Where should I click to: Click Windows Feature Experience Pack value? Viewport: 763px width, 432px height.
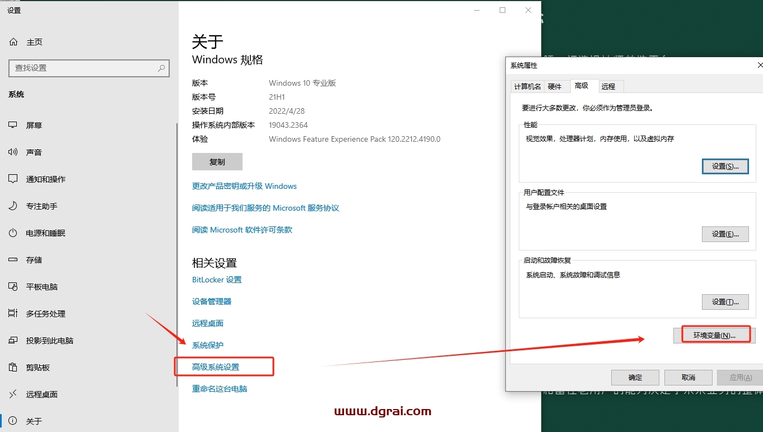(x=355, y=139)
